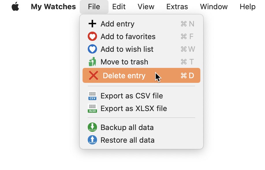Open the Extras menu
265x170 pixels.
click(x=177, y=7)
